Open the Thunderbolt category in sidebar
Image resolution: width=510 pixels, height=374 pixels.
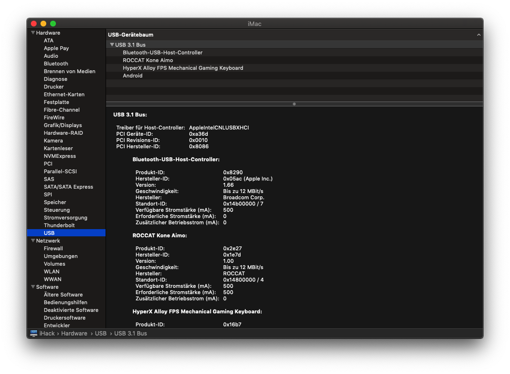[x=59, y=225]
